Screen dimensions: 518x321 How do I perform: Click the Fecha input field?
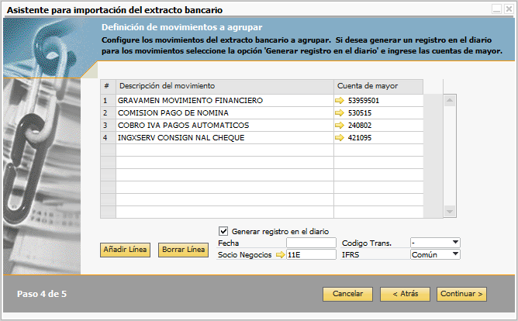click(311, 243)
